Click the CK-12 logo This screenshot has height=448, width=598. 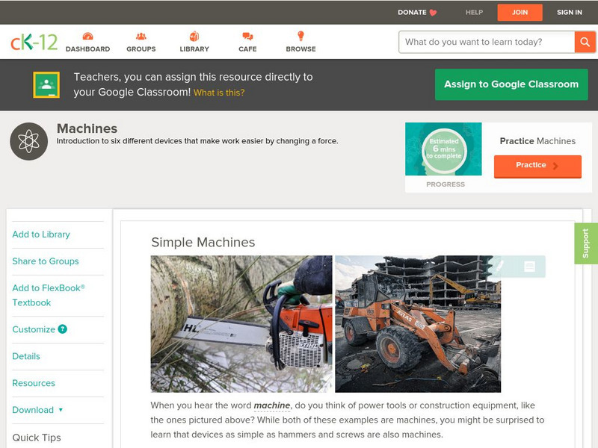coord(34,43)
